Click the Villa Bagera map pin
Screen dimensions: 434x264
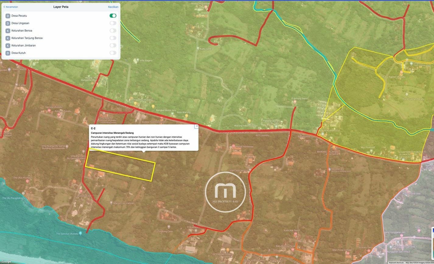pos(138,60)
